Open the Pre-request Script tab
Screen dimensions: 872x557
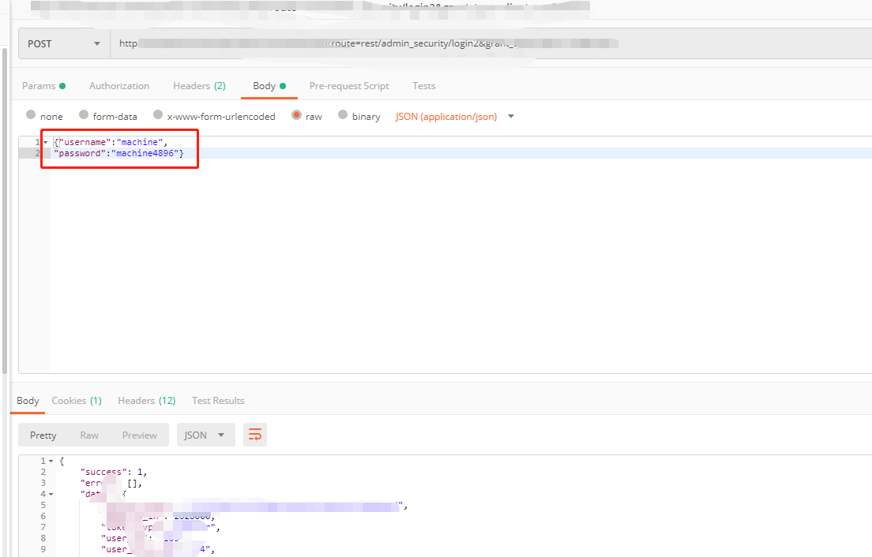pyautogui.click(x=348, y=86)
